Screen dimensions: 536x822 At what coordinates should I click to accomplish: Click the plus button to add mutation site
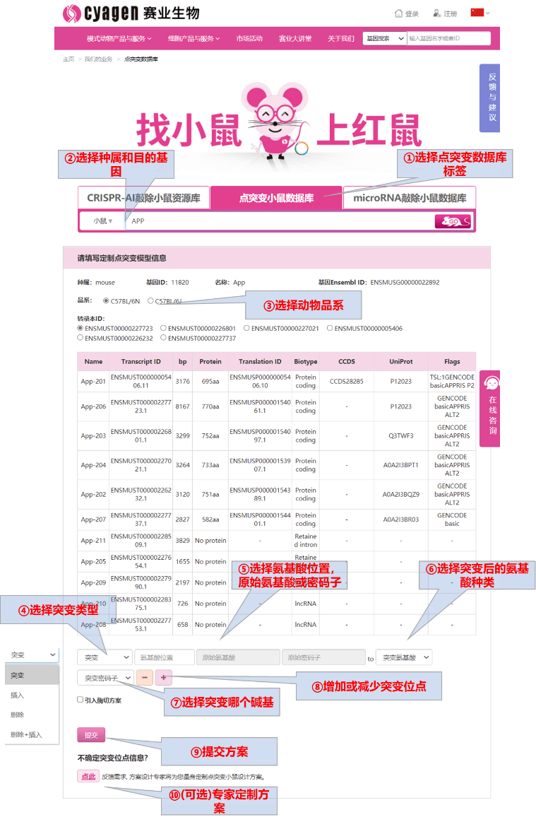click(x=163, y=677)
